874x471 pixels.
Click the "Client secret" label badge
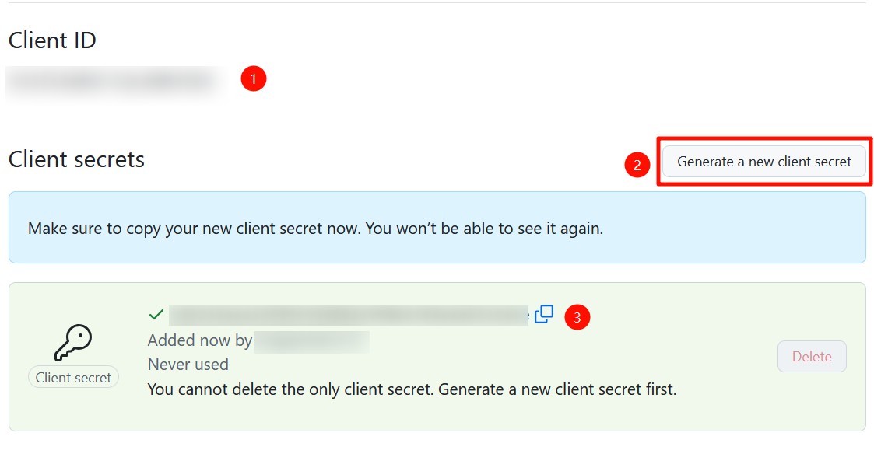point(73,378)
